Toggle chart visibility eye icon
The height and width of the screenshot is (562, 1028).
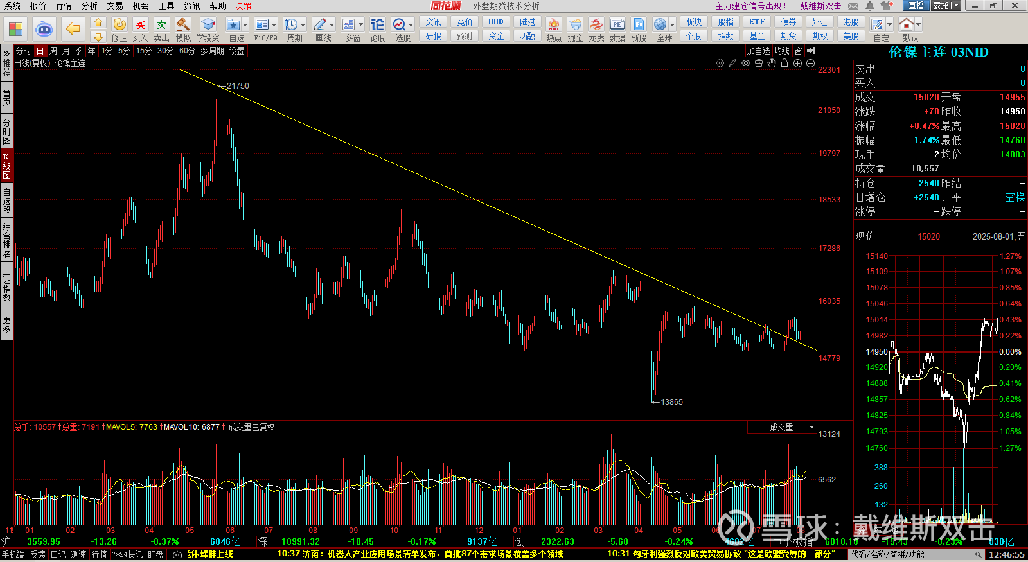tap(746, 63)
